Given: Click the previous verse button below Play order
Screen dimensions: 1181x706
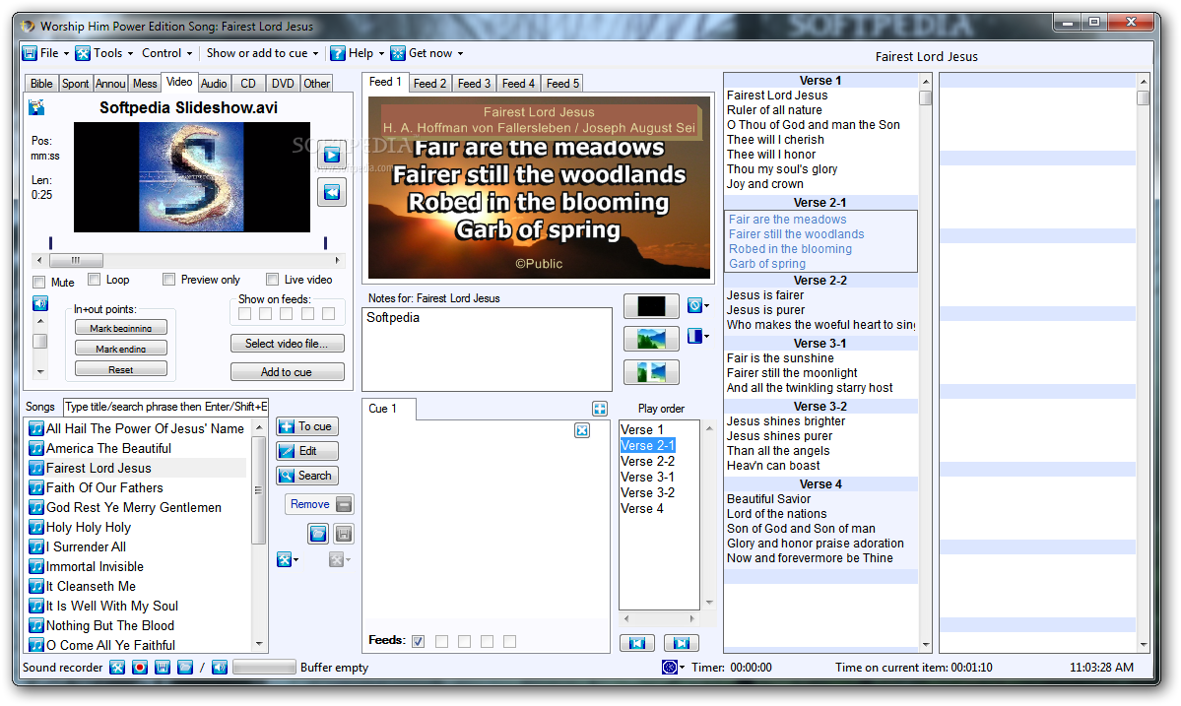Looking at the screenshot, I should click(637, 643).
